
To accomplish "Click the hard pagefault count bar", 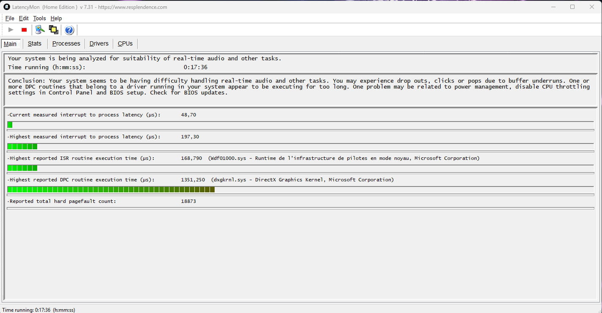I will [301, 208].
